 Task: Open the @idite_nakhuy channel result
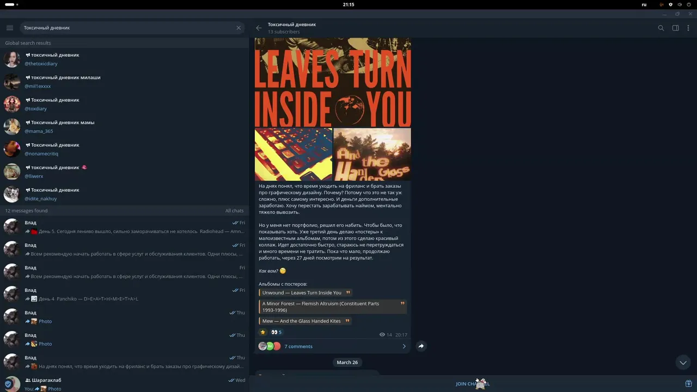124,194
